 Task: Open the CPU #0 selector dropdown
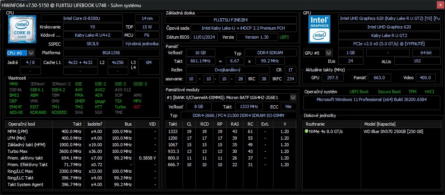20,53
